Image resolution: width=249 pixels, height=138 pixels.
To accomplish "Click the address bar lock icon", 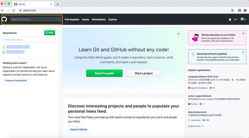I will coord(20,10).
